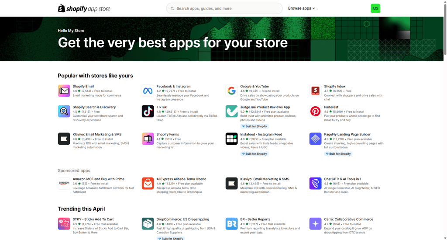Open Shopify Search & Discovery title
Viewport: 447px width, 240px height.
click(94, 107)
